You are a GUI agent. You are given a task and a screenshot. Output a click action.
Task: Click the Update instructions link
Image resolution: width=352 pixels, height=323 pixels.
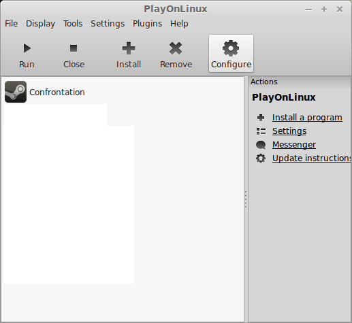pyautogui.click(x=312, y=158)
